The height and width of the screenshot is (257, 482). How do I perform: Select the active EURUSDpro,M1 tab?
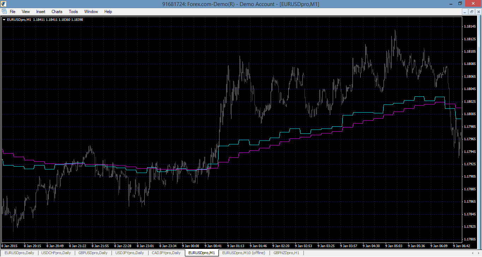(x=201, y=253)
